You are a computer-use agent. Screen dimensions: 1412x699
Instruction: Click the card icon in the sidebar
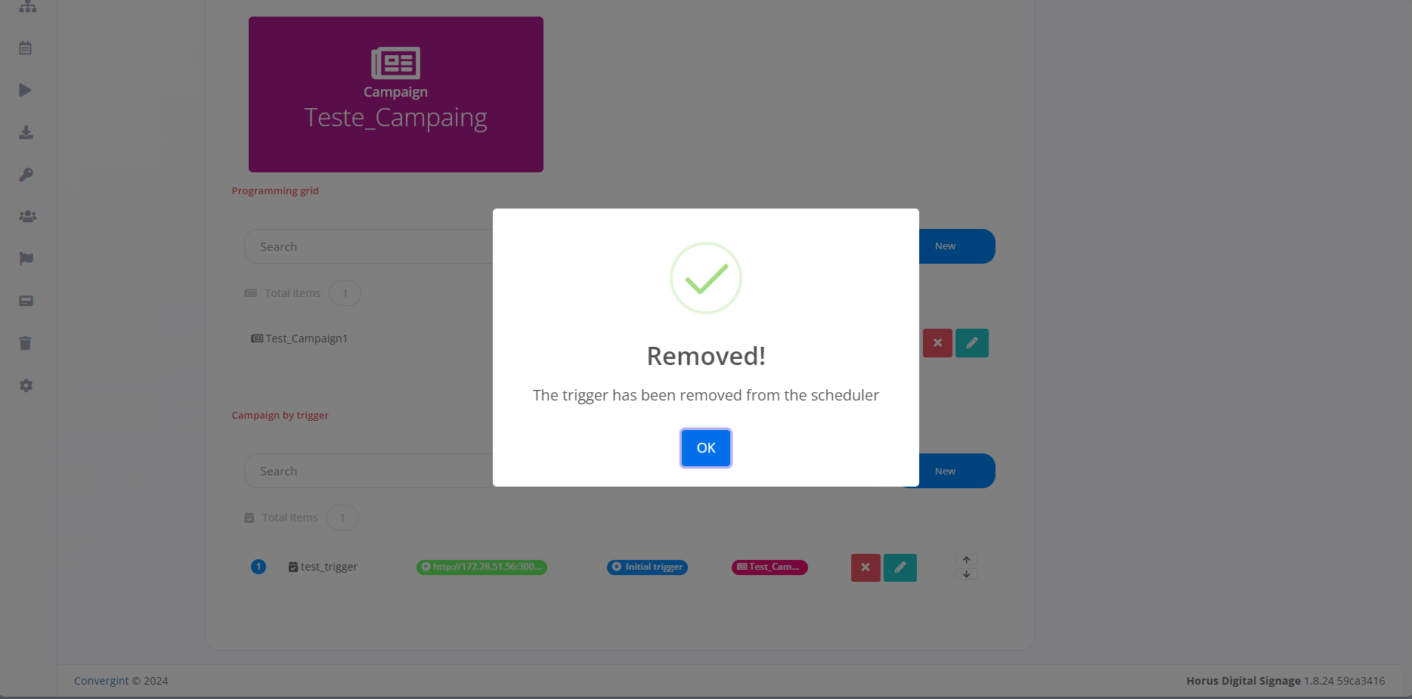pyautogui.click(x=26, y=302)
